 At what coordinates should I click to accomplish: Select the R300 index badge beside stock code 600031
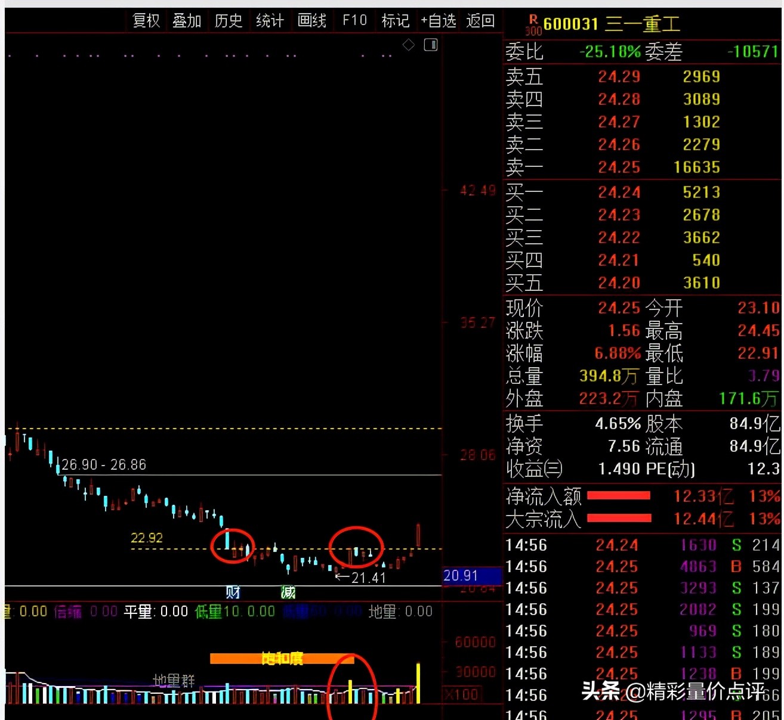pos(533,24)
